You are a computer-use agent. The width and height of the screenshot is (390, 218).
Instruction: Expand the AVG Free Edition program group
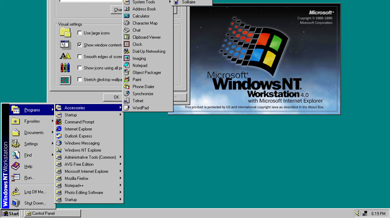(89, 164)
